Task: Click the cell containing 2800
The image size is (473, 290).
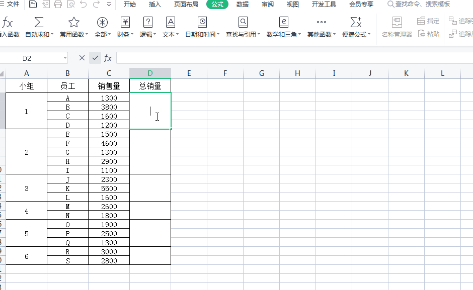Action: (109, 261)
